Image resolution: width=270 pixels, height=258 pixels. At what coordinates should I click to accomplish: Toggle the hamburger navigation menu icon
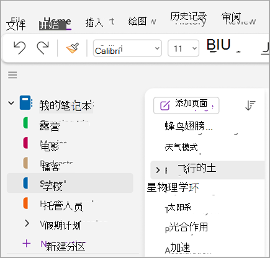pyautogui.click(x=12, y=75)
